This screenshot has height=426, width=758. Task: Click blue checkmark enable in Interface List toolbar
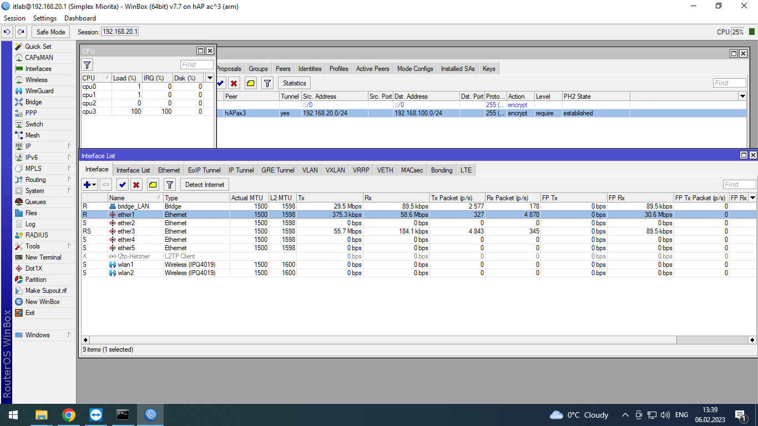[123, 185]
